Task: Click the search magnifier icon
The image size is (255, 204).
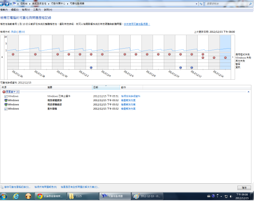Action: (x=251, y=4)
